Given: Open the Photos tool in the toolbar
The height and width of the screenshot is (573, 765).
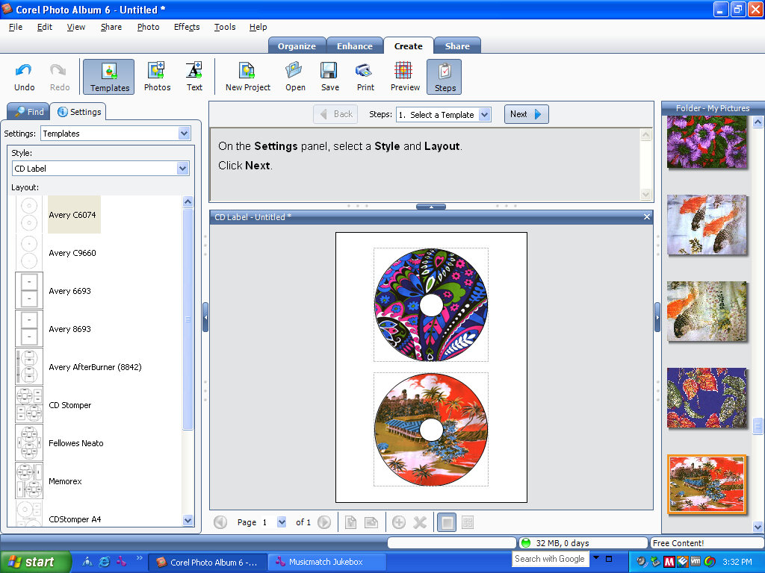Looking at the screenshot, I should point(157,77).
